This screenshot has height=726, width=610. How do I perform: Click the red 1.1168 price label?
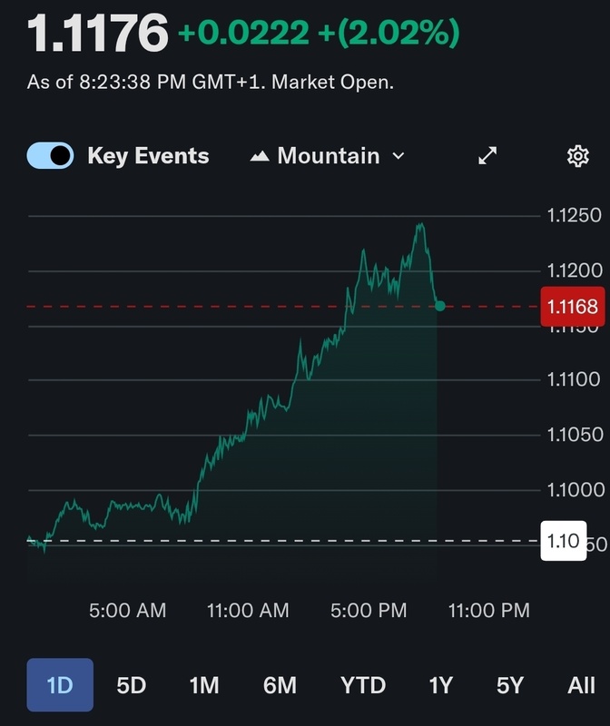click(x=572, y=307)
